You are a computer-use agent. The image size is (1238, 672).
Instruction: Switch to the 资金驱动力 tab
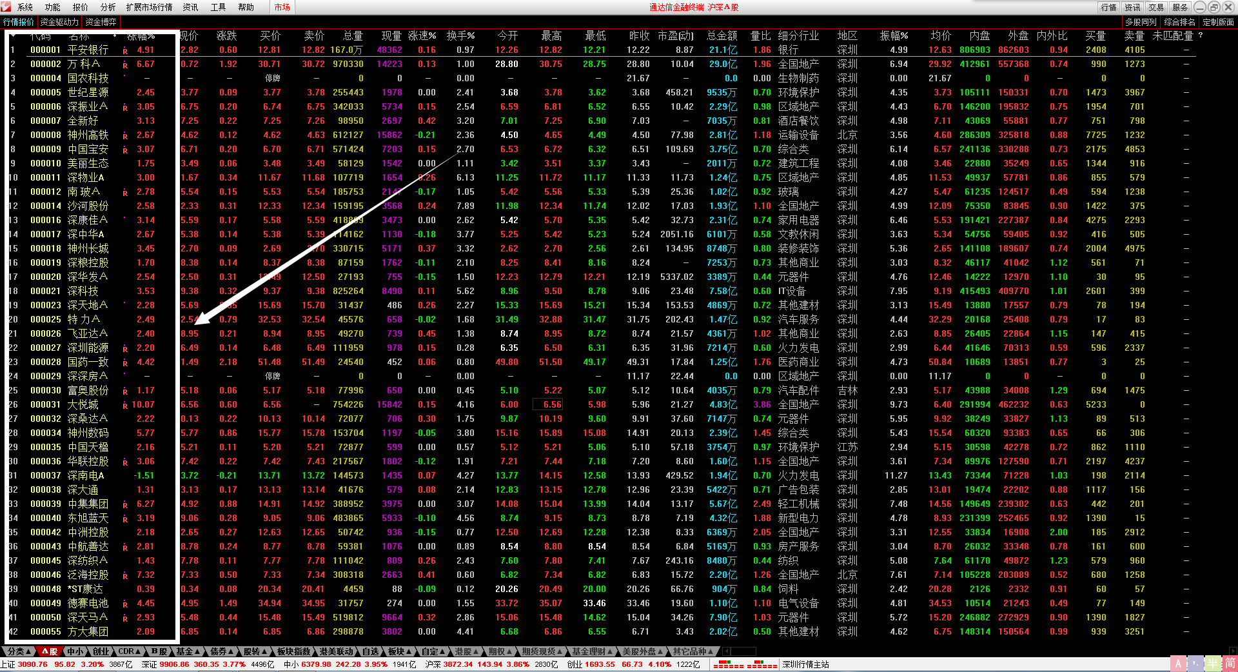tap(59, 22)
